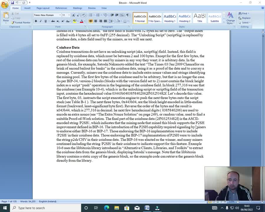Click Clear Formatting icon
Image resolution: width=265 pixels, height=212 pixels.
[x=84, y=15]
